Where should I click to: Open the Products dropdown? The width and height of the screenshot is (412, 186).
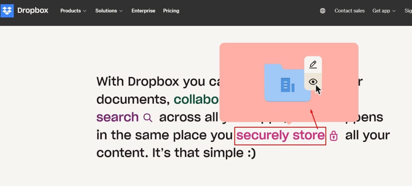73,11
